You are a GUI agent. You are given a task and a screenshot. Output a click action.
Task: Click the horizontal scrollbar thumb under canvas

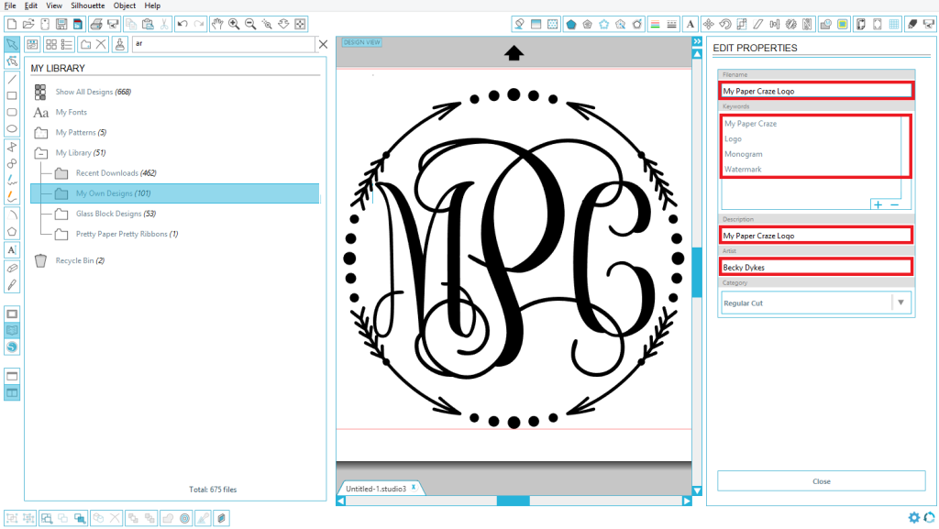coord(513,501)
